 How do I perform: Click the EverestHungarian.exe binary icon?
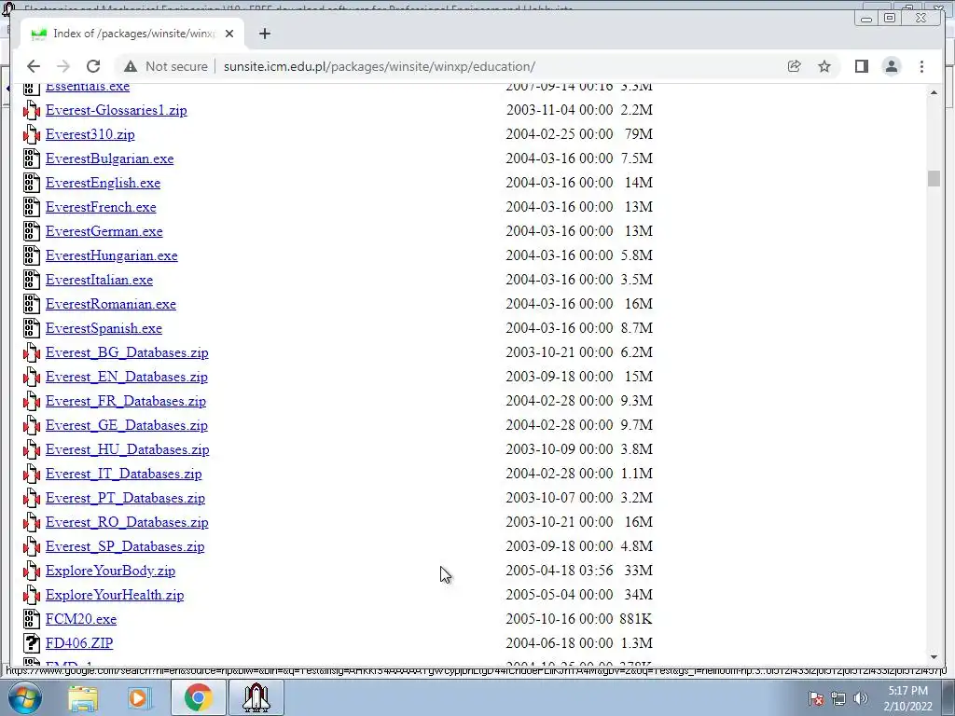(32, 255)
